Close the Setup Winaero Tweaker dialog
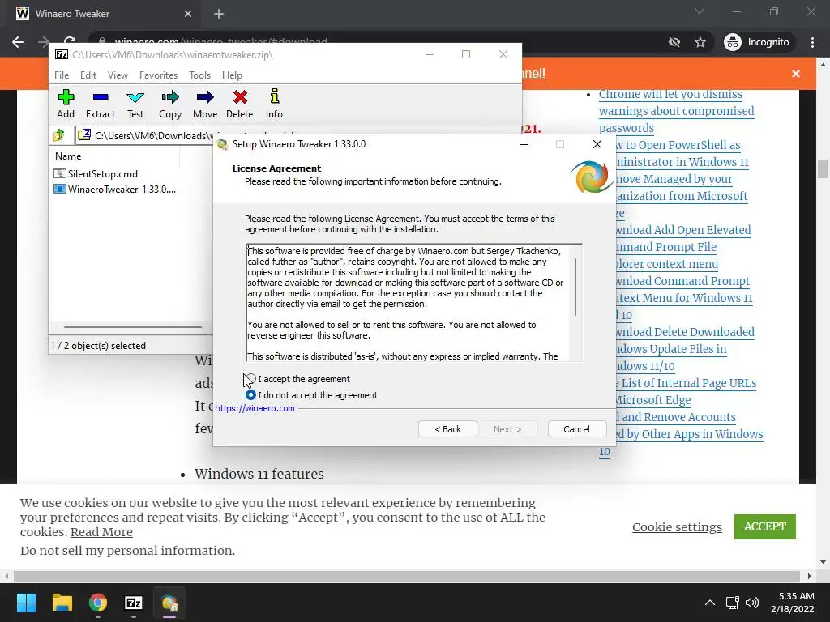The image size is (830, 622). [x=597, y=144]
